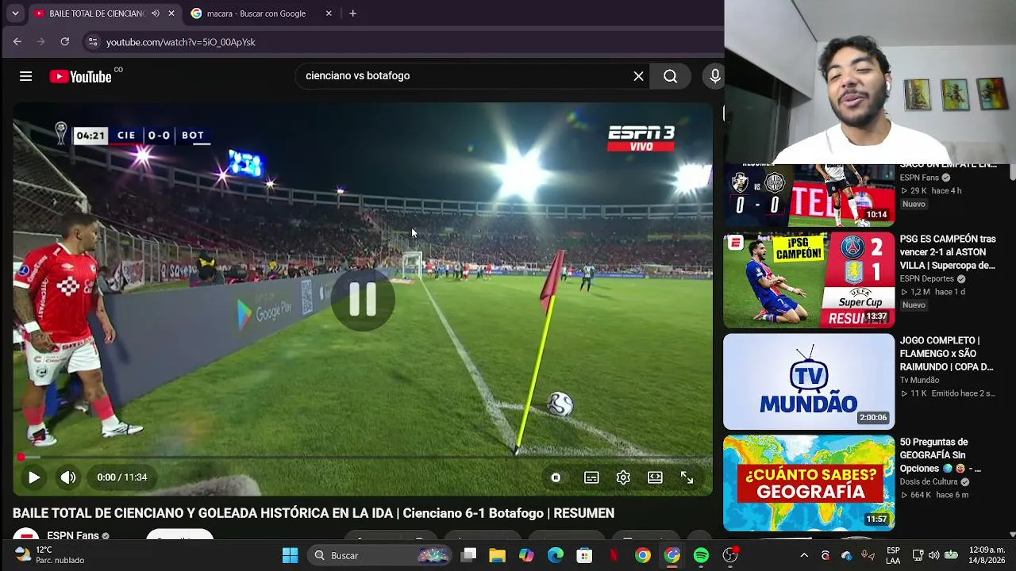Viewport: 1016px width, 571px height.
Task: Open the ESPN Fans channel under the video
Action: pos(72,536)
